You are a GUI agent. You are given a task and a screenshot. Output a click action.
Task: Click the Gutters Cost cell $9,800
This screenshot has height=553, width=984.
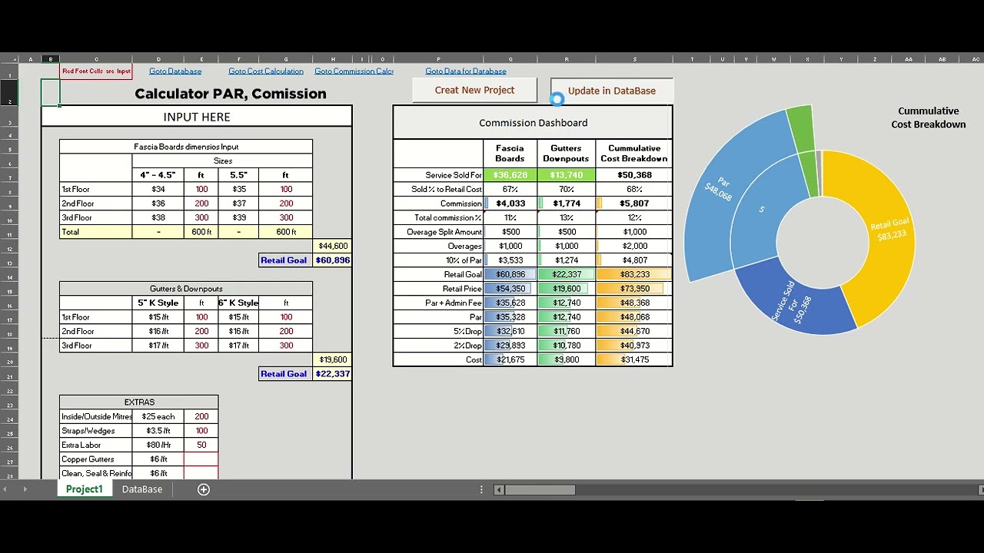pyautogui.click(x=567, y=359)
